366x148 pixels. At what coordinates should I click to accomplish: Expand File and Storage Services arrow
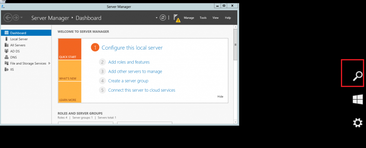tap(49, 63)
